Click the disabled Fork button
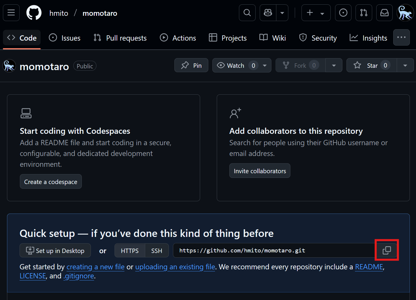 tap(300, 65)
